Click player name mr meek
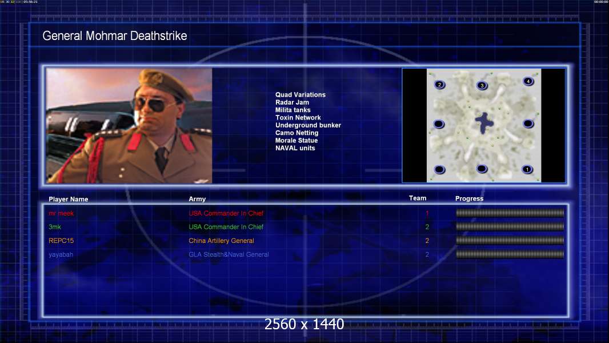Screen dimensions: 609x343 [x=61, y=213]
